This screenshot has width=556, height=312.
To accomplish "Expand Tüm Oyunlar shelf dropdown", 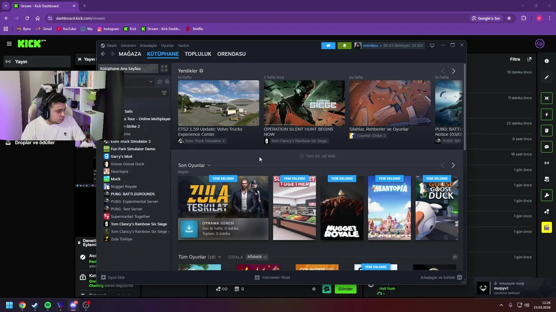I will (219, 257).
